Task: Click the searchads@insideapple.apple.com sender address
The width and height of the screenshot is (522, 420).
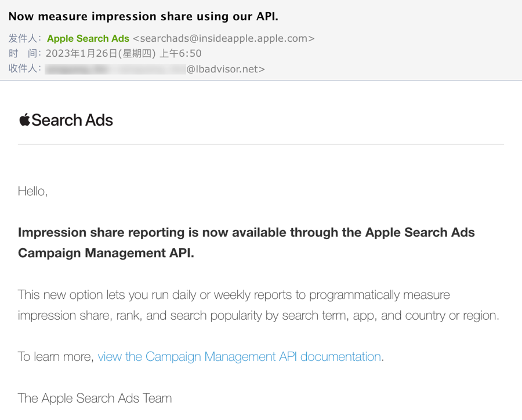Action: click(x=223, y=39)
